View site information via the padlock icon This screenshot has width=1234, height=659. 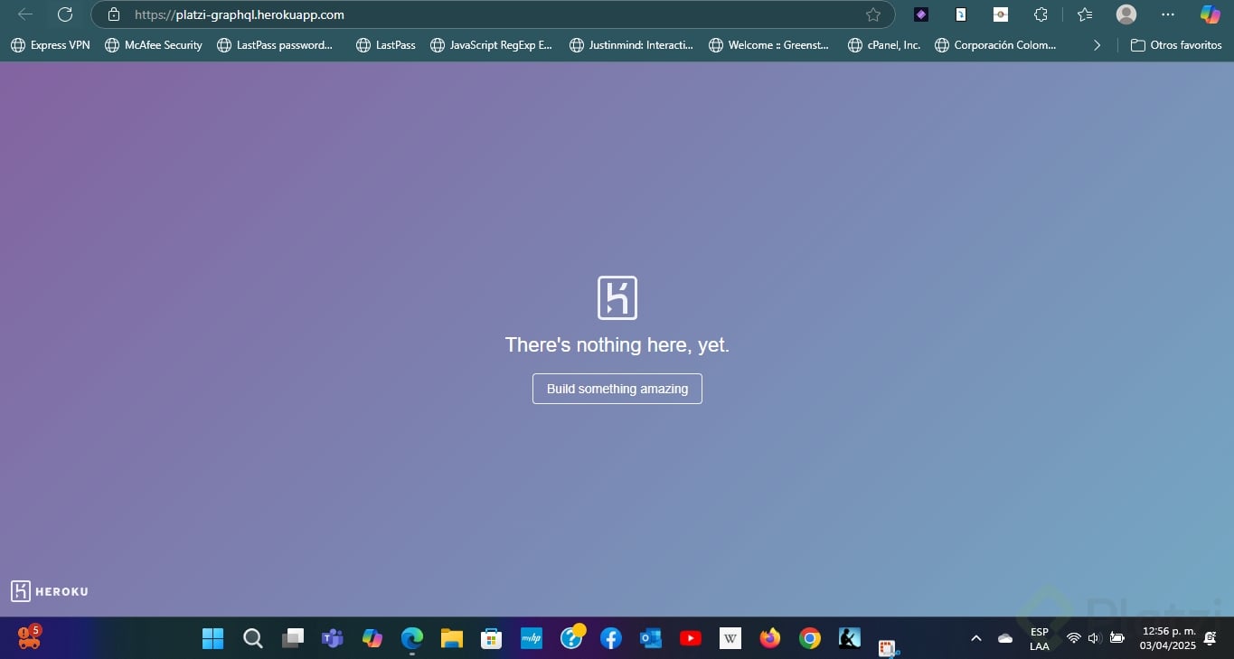113,14
